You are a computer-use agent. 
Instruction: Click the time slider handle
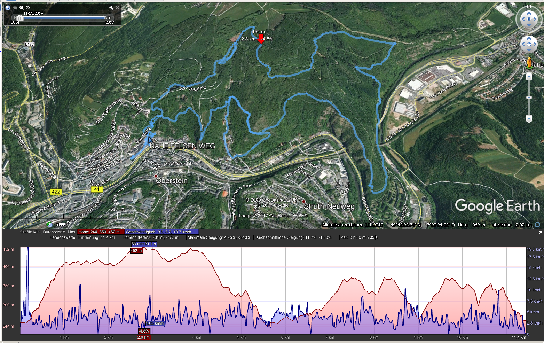(20, 18)
